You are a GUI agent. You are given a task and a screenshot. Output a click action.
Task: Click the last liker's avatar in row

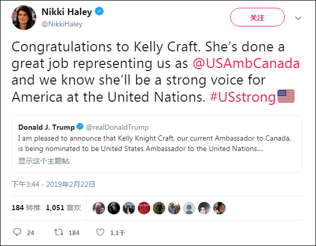point(219,208)
